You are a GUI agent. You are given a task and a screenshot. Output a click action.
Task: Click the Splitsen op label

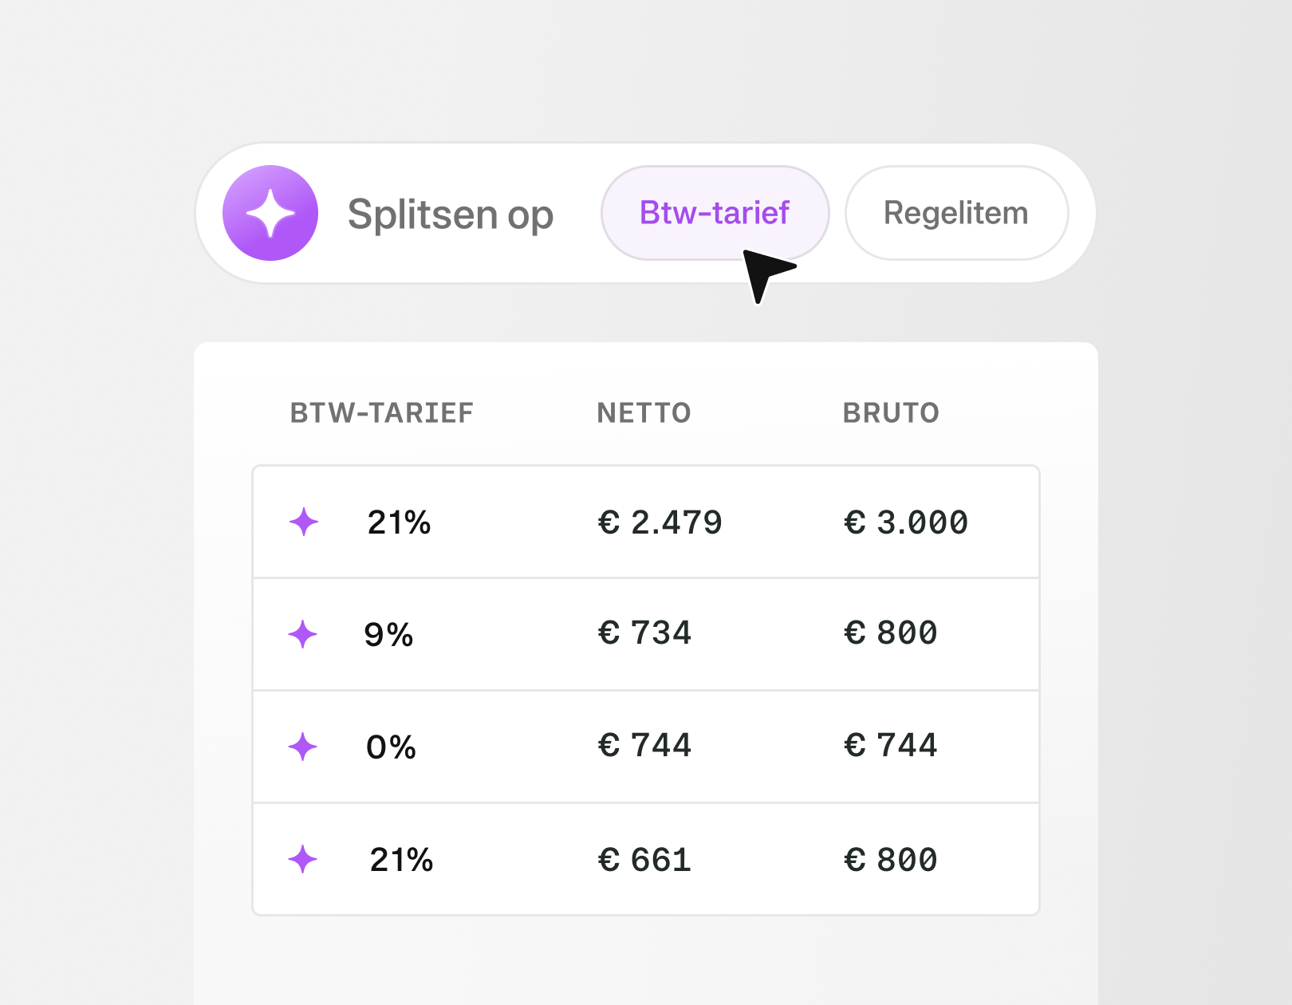[451, 214]
